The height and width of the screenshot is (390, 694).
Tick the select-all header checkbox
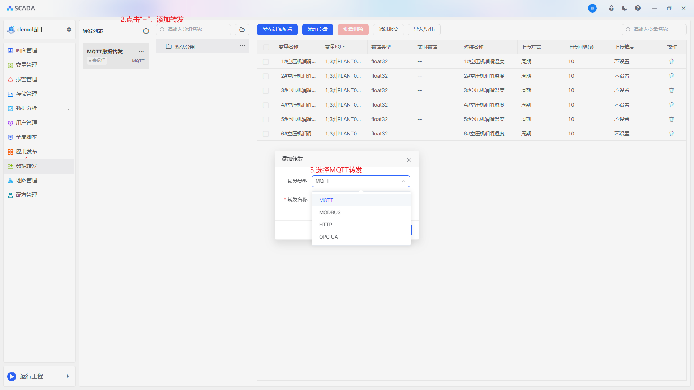coord(266,47)
